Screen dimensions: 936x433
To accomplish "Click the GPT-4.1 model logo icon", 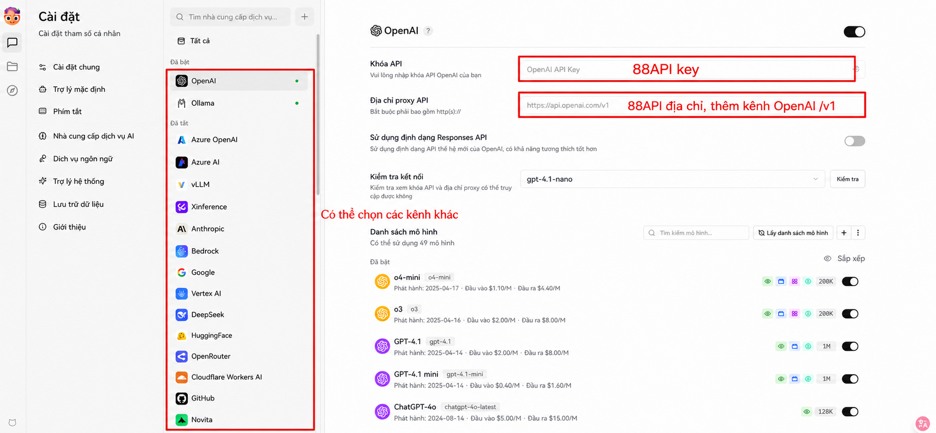I will (x=382, y=346).
